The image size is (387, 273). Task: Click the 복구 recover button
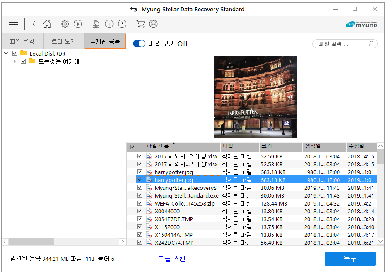[x=350, y=259]
